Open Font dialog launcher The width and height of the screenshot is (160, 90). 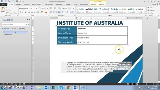(48, 16)
